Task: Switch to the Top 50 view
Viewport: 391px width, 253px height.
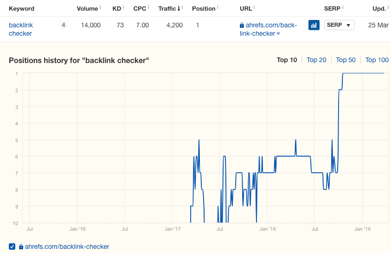Action: click(x=346, y=60)
